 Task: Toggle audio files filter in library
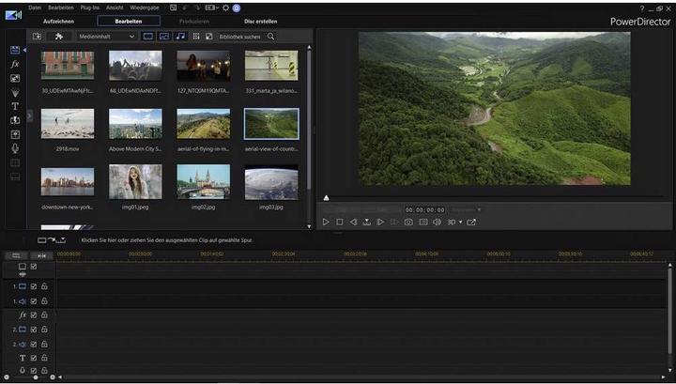pos(180,37)
